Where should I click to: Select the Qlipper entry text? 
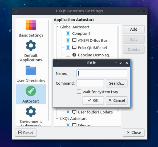[84, 125]
